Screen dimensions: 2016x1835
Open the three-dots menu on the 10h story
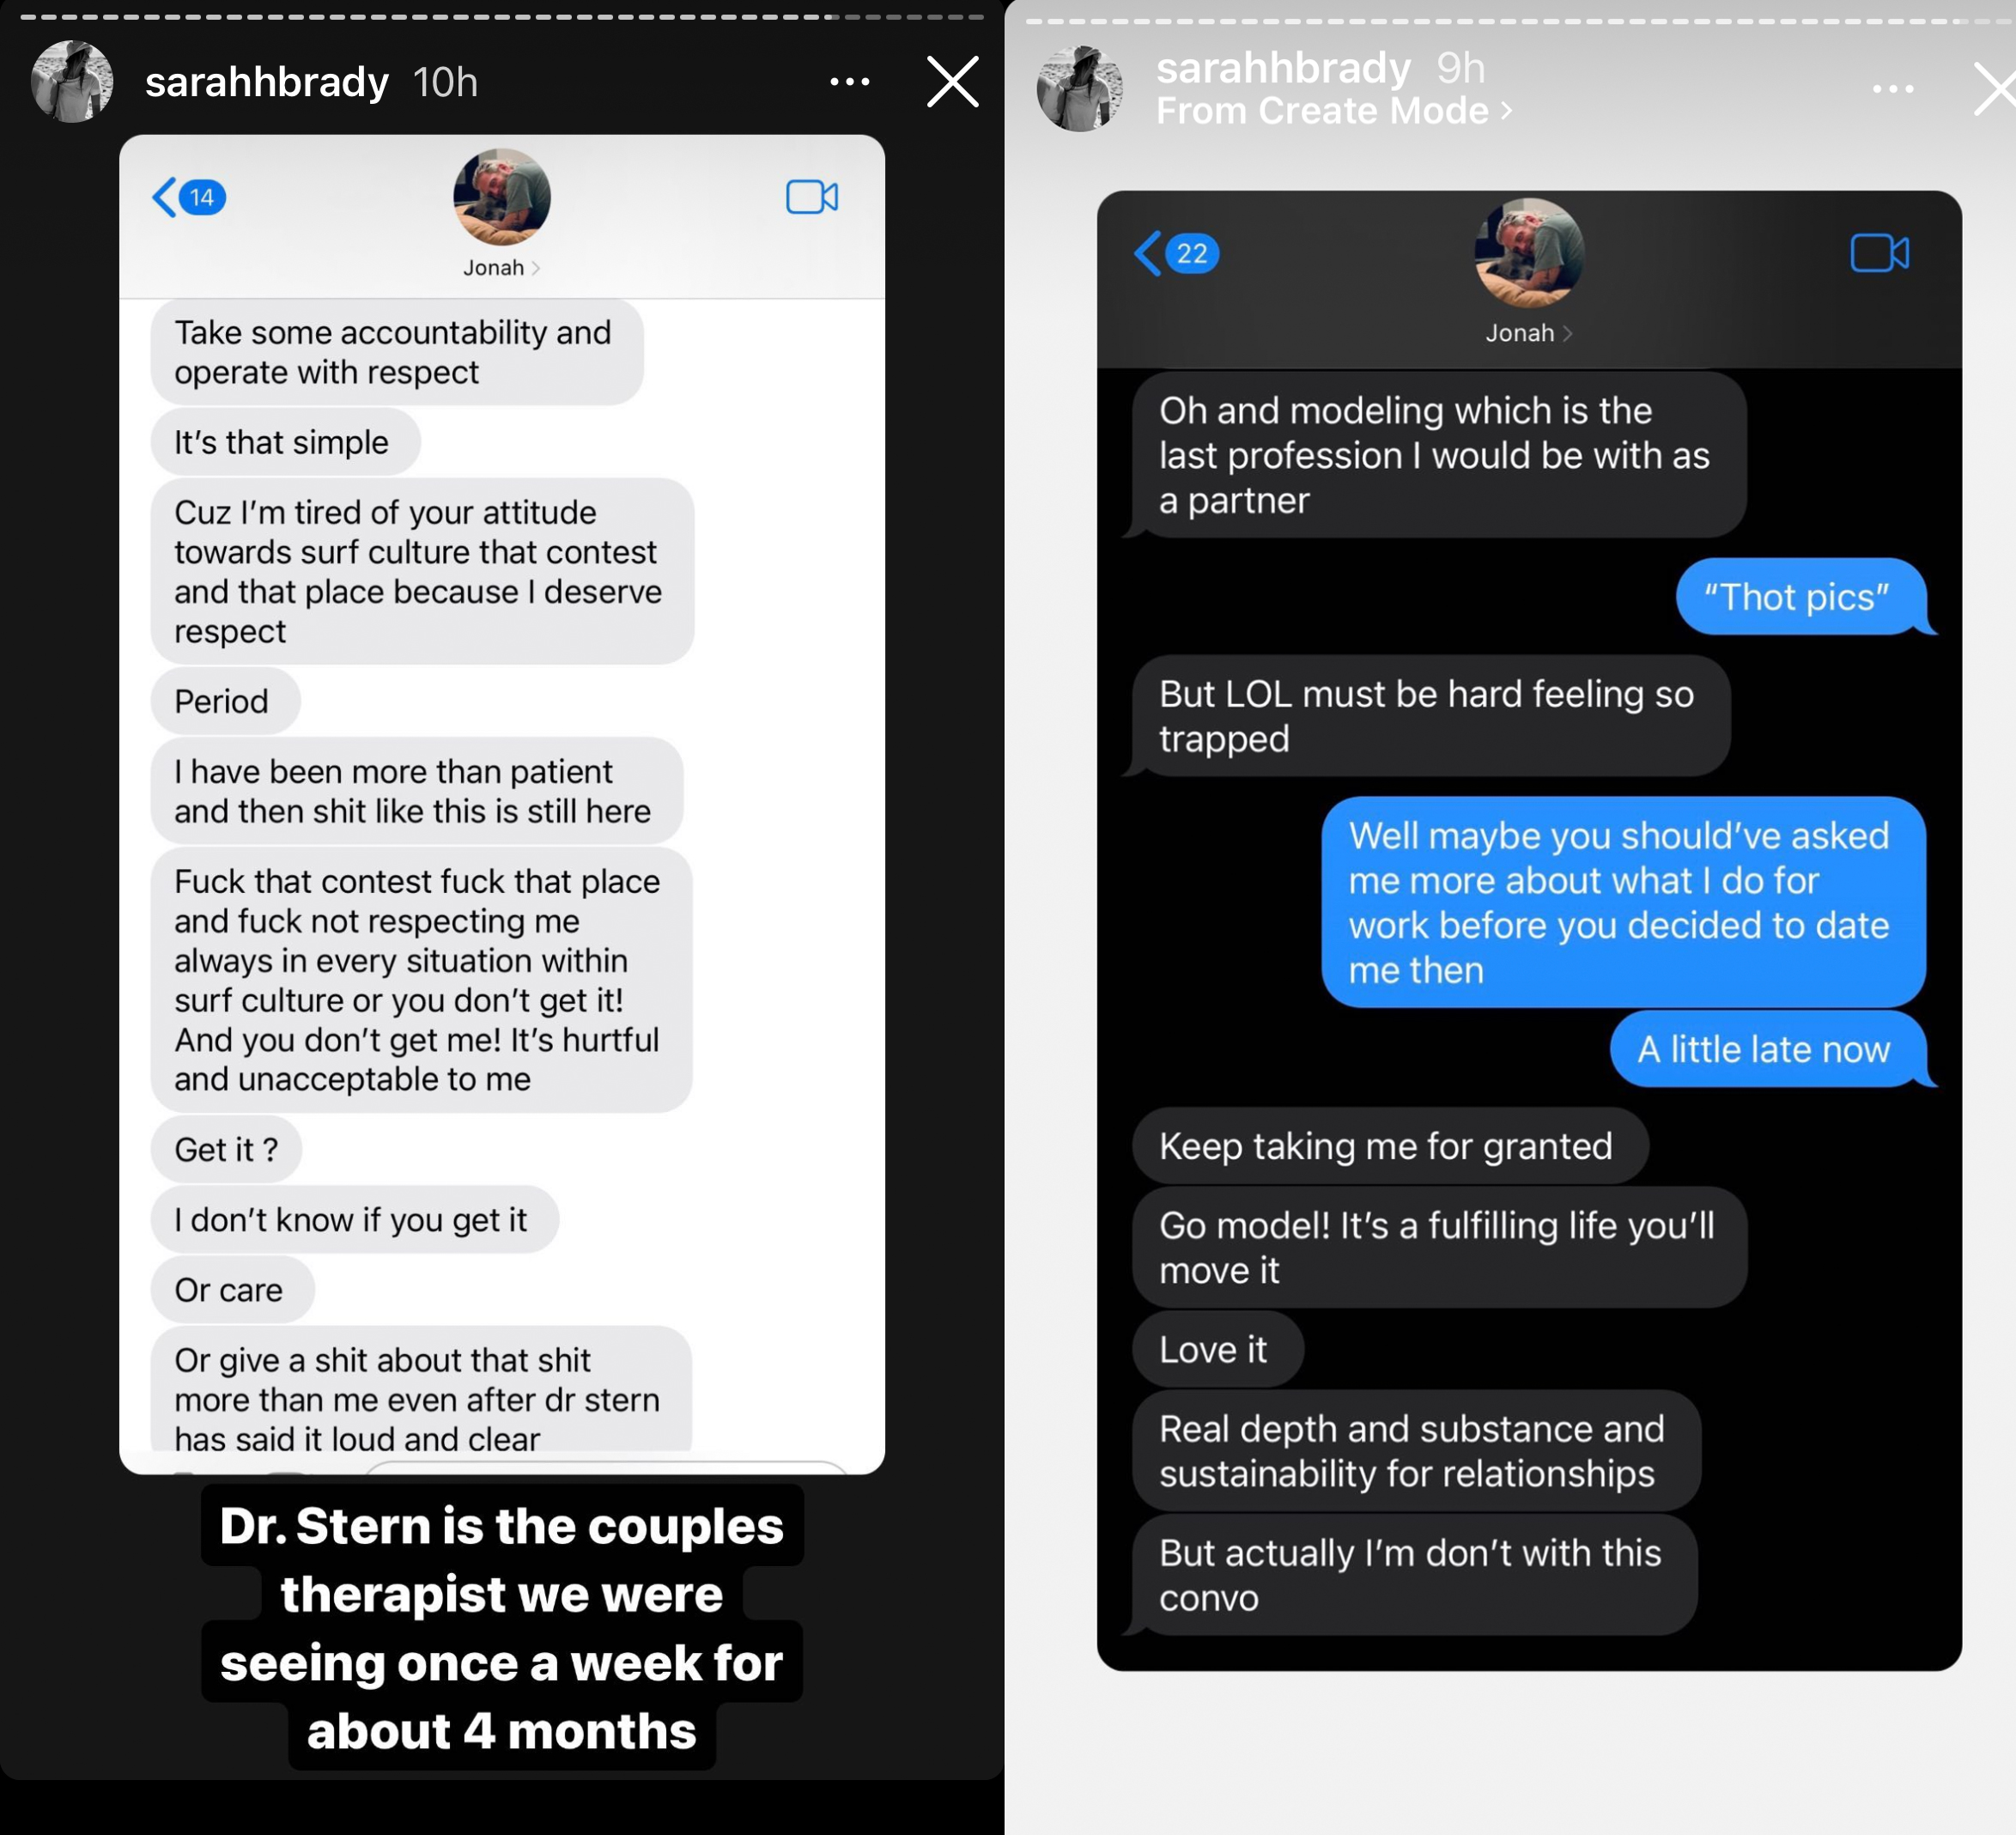point(849,82)
